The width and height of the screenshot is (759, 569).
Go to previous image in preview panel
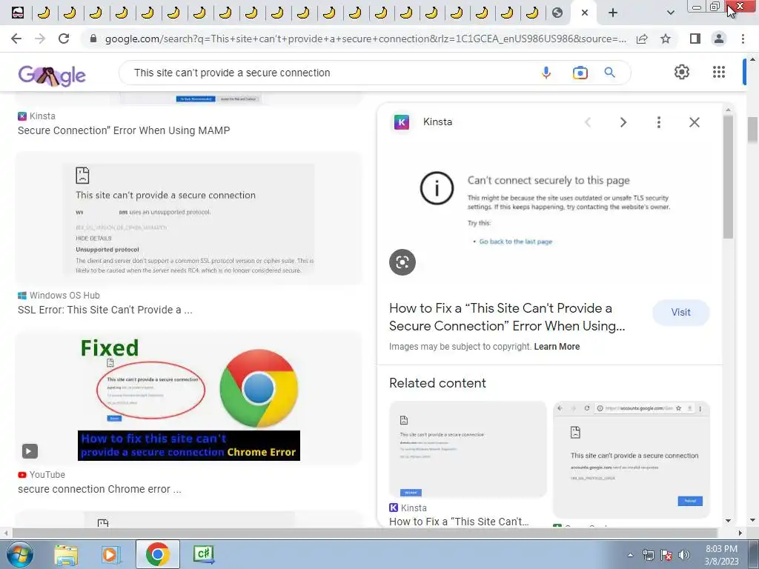[x=588, y=122]
